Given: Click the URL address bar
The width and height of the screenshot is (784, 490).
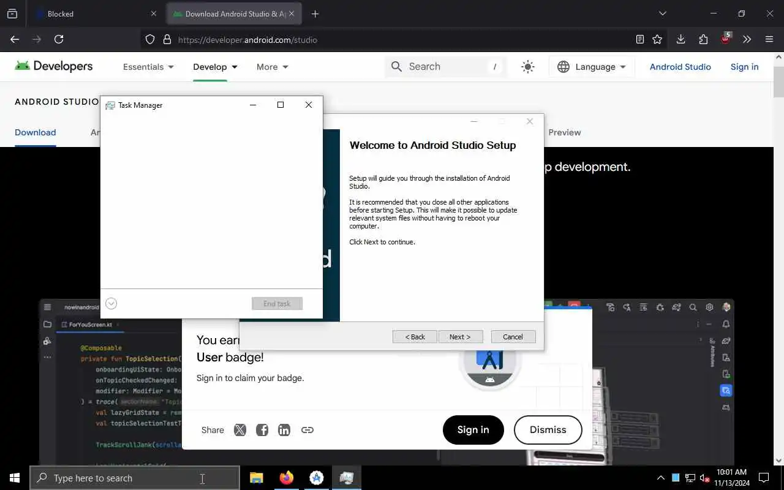Looking at the screenshot, I should coord(404,39).
